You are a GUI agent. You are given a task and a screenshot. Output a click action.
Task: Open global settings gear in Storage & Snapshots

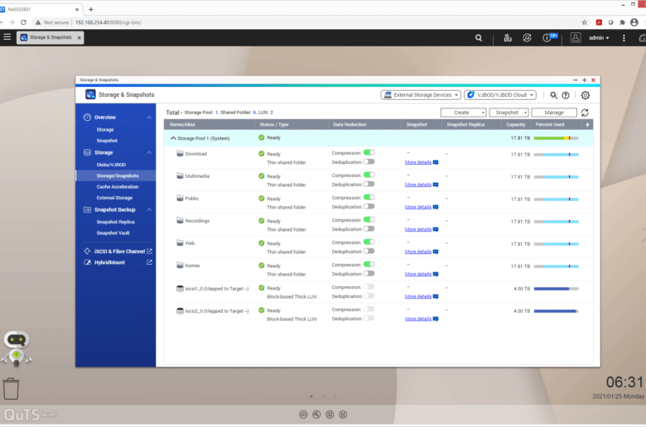[585, 95]
